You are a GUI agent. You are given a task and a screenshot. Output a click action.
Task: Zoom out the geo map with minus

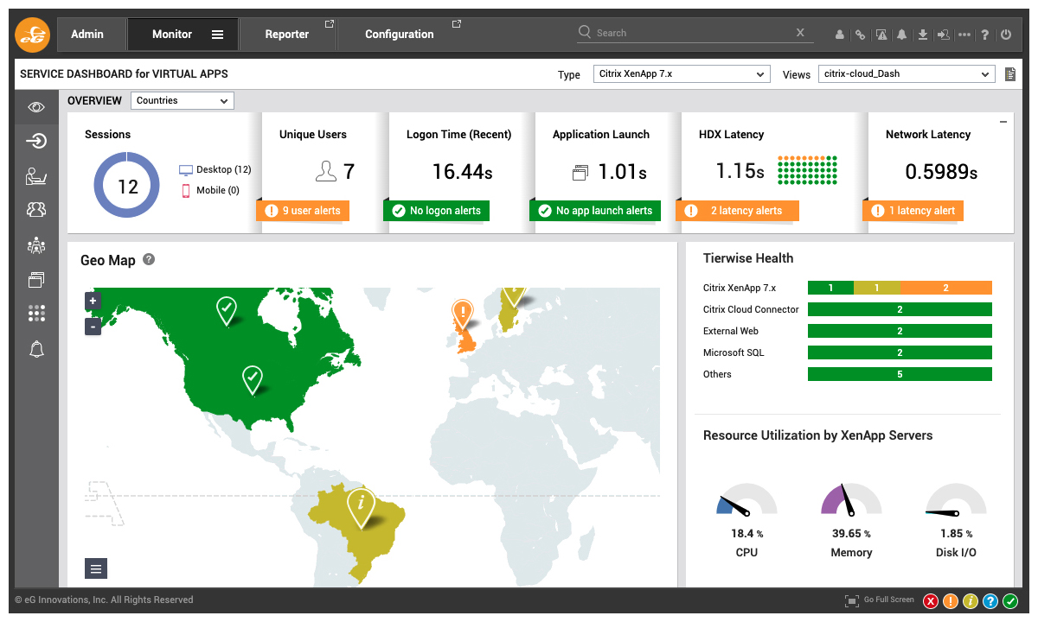(93, 327)
